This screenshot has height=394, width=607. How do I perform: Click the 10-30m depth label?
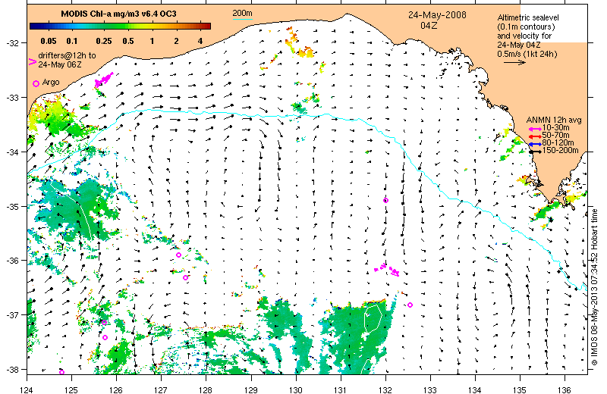(x=555, y=127)
